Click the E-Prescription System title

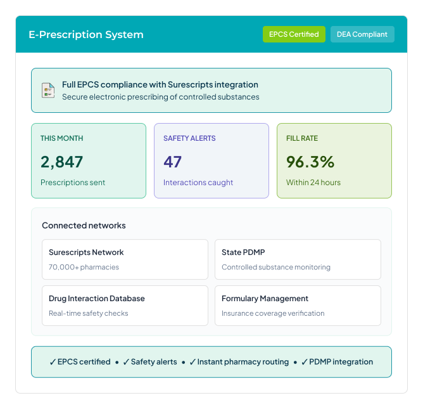coord(86,35)
